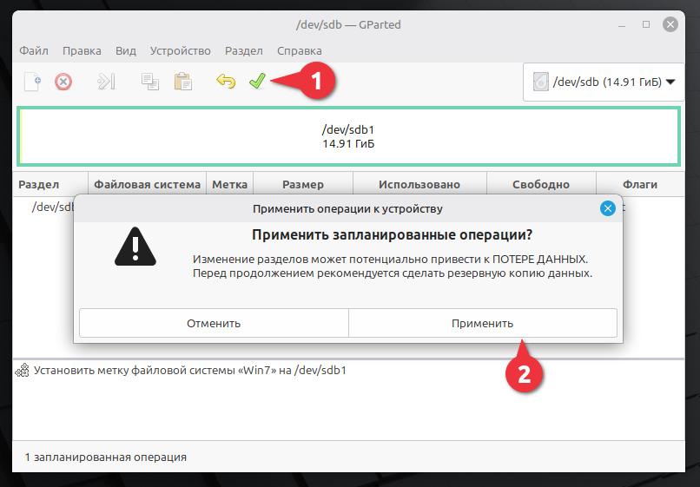Click the dialog heading Применить запланированные операции?
The height and width of the screenshot is (487, 700).
coord(392,234)
